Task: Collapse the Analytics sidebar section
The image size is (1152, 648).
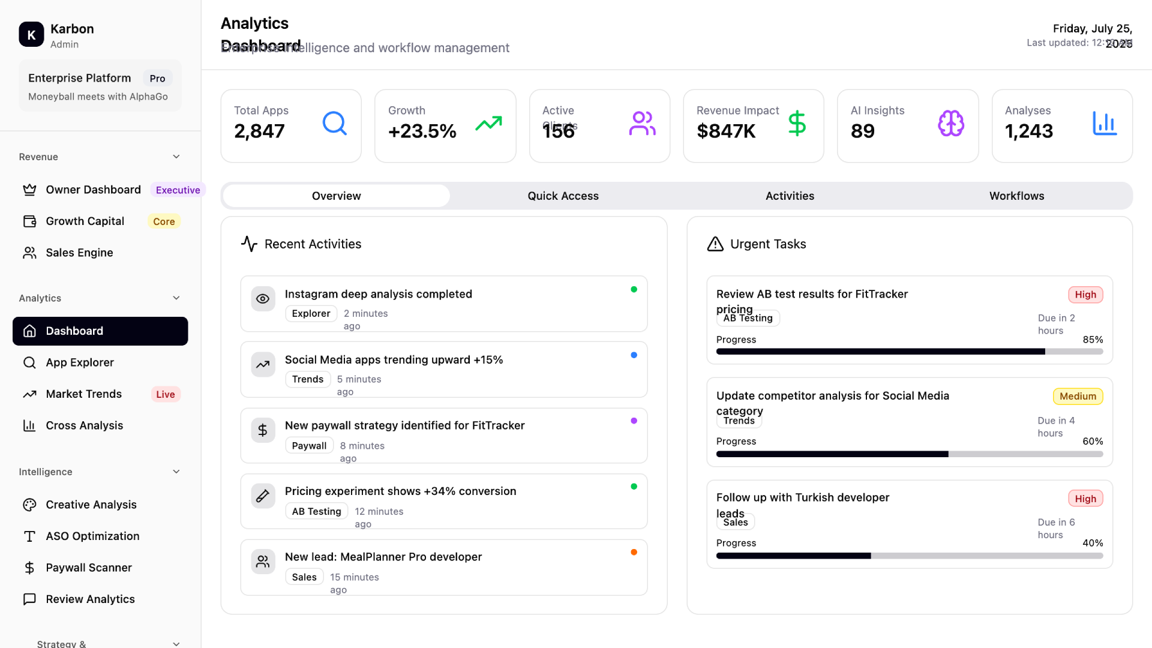Action: pos(176,298)
